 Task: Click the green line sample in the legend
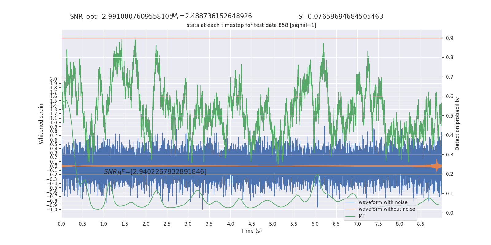[x=350, y=216]
